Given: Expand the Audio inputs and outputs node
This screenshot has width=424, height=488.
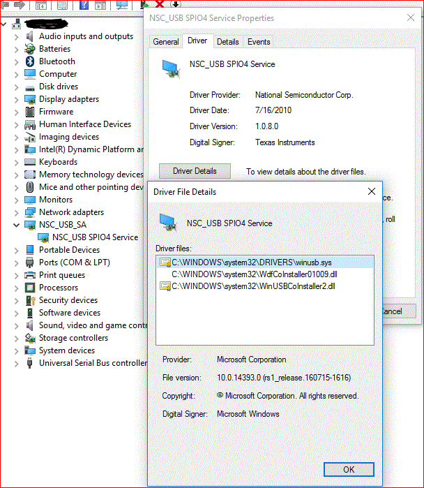Looking at the screenshot, I should pos(17,37).
